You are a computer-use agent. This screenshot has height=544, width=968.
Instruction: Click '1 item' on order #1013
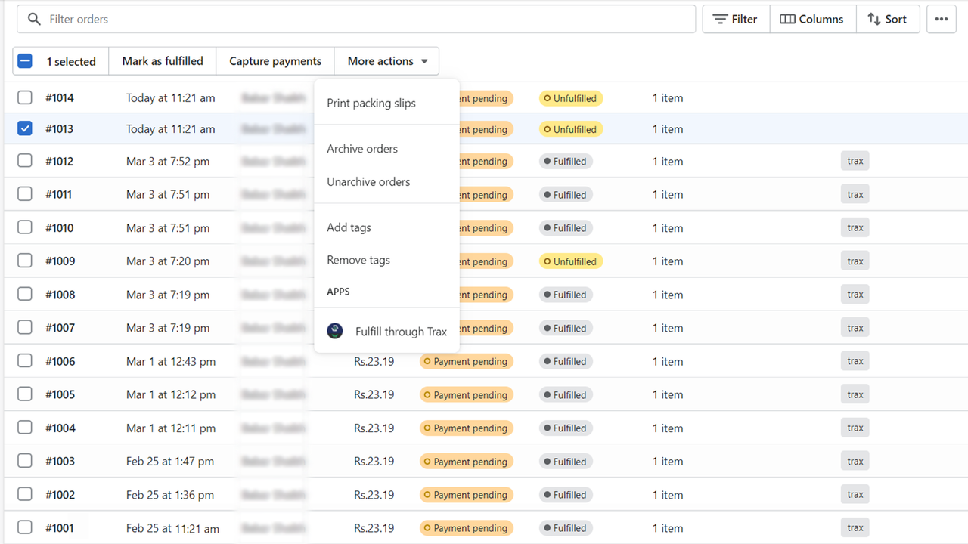(x=668, y=129)
